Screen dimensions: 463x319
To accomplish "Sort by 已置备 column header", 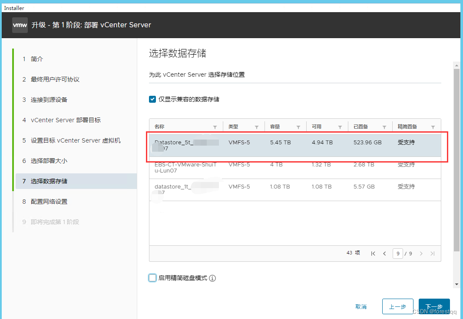I will click(x=361, y=127).
